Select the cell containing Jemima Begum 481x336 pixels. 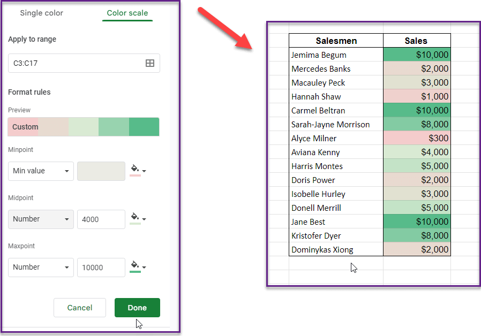[319, 55]
